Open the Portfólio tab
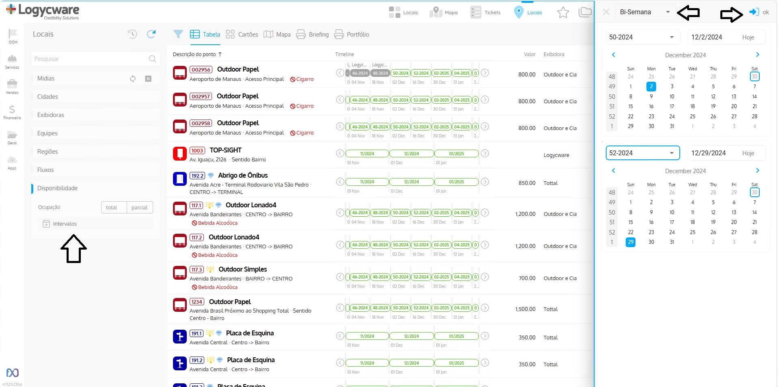The width and height of the screenshot is (778, 387). tap(352, 35)
